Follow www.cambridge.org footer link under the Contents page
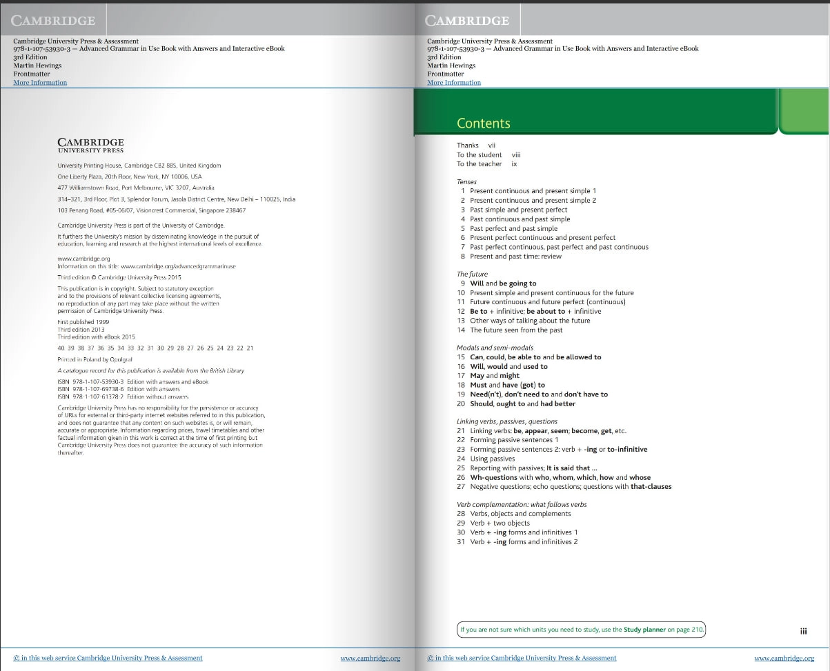 784,658
